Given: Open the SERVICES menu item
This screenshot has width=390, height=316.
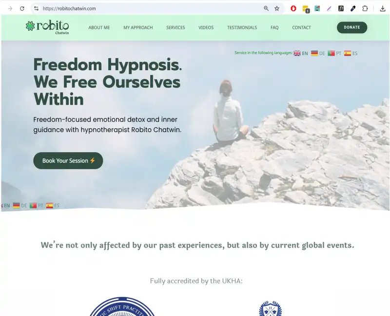Looking at the screenshot, I should pos(175,28).
